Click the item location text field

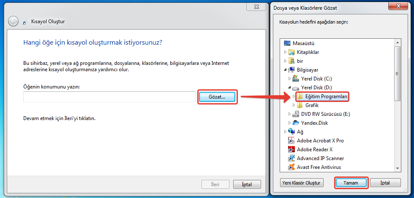[109, 97]
